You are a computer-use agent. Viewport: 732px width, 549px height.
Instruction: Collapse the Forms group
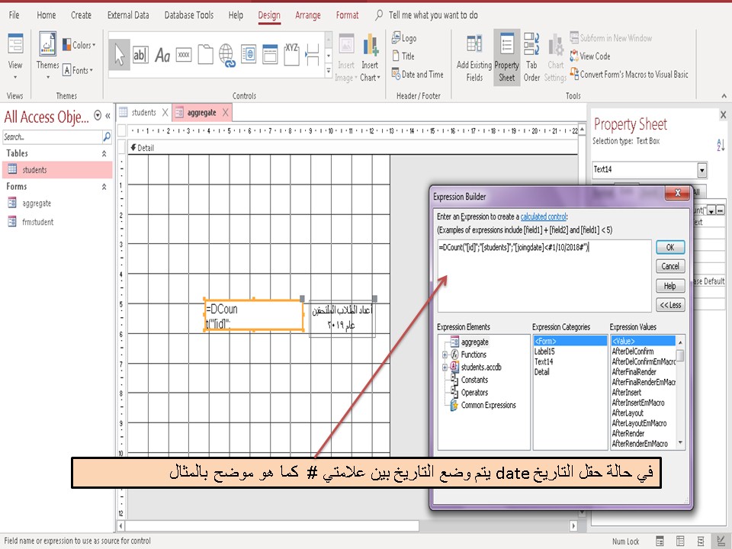(104, 186)
